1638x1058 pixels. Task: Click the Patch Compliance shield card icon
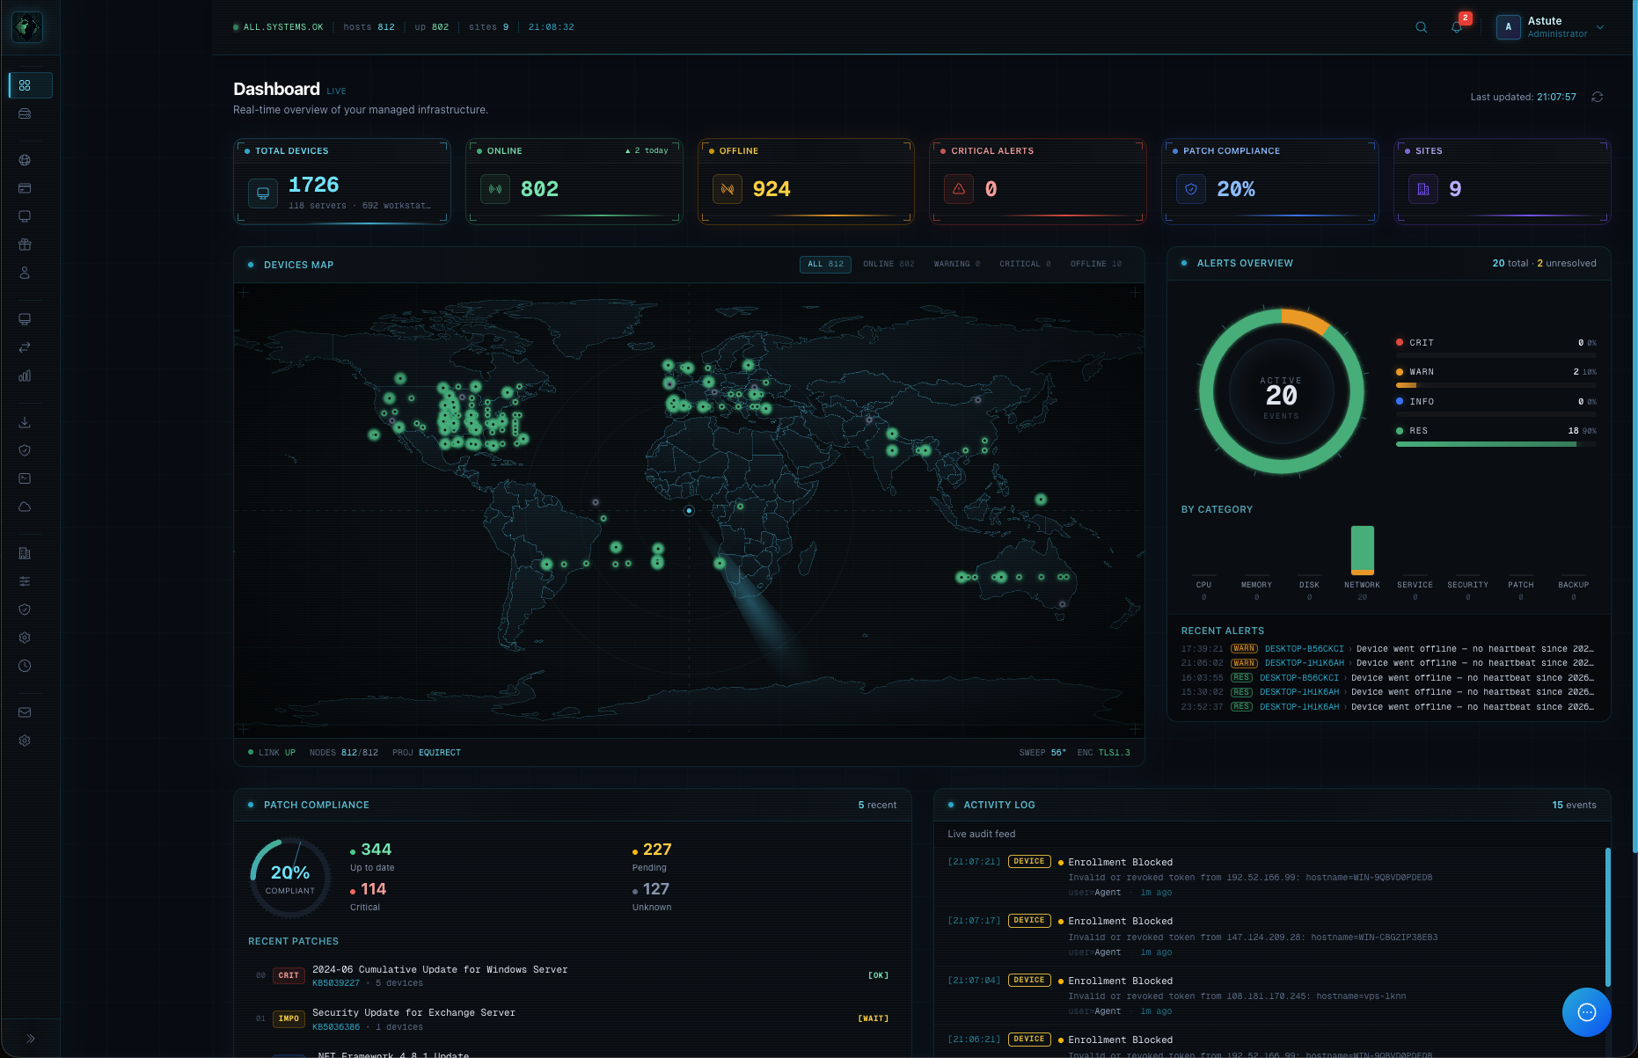pos(1191,189)
